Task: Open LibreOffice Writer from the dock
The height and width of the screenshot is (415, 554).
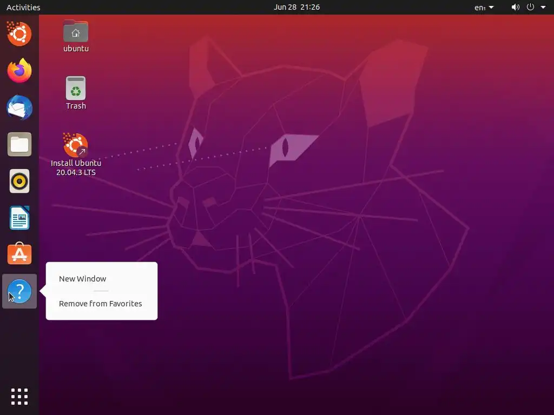Action: 19,218
